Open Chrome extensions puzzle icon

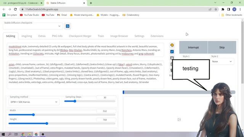point(223,9)
